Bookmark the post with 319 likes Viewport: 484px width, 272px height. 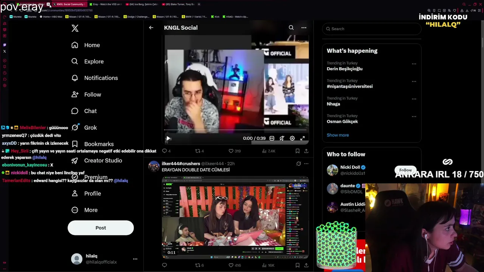[298, 151]
